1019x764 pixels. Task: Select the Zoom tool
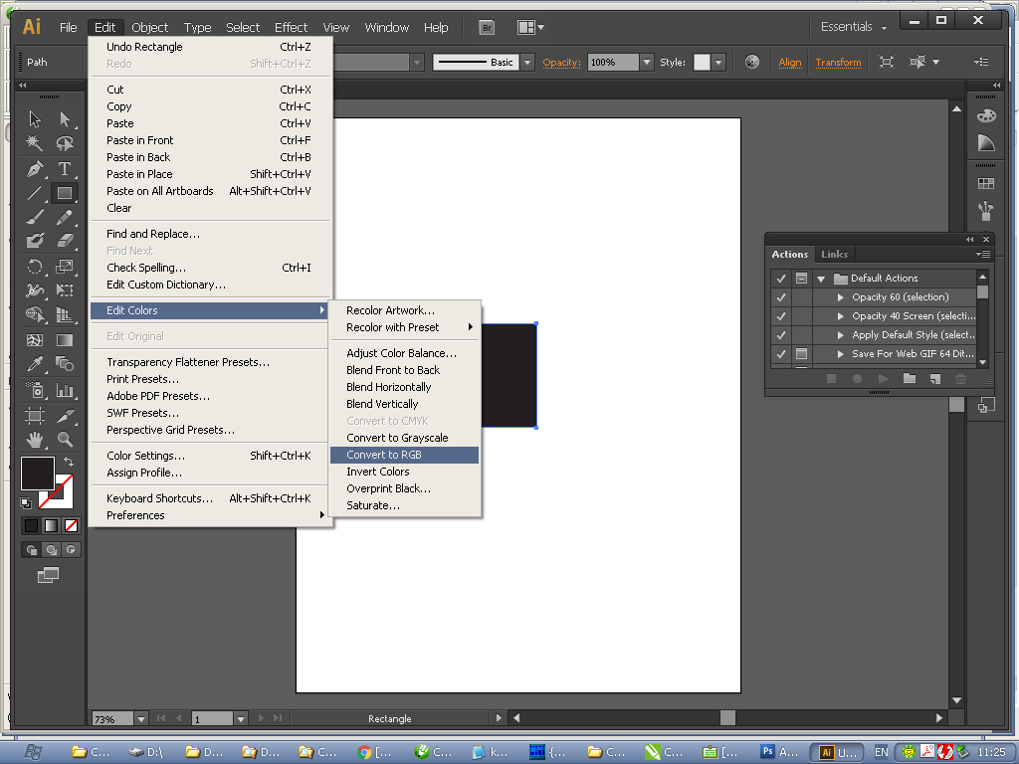click(65, 440)
